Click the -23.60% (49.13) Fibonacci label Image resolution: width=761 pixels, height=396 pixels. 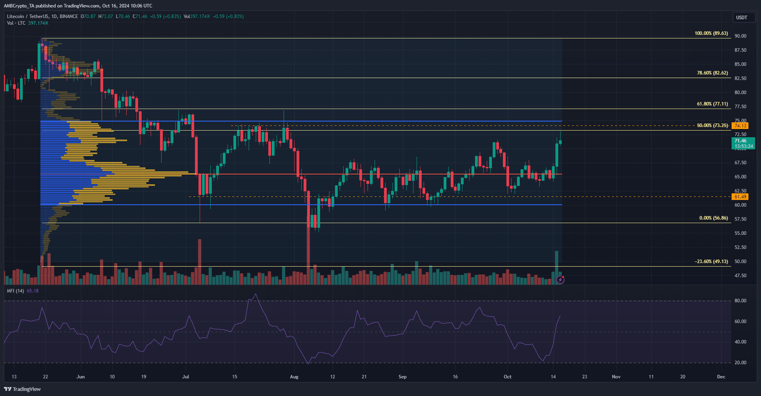pyautogui.click(x=711, y=262)
